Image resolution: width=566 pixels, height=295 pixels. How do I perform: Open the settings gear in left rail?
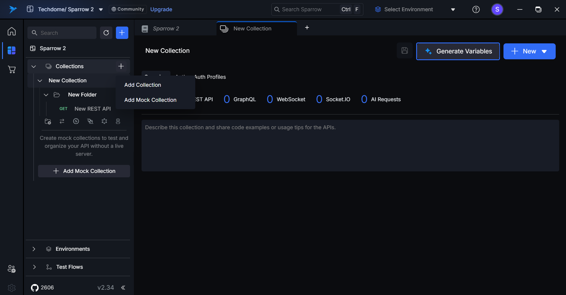[12, 288]
